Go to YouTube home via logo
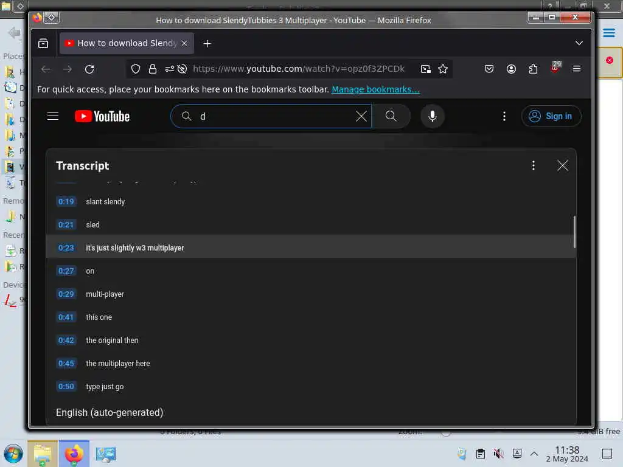623x467 pixels. 102,116
